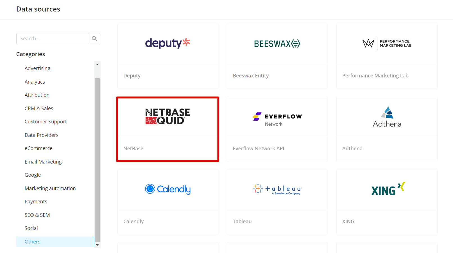Open the highlighted NetBase integration
This screenshot has width=453, height=253.
pyautogui.click(x=167, y=129)
